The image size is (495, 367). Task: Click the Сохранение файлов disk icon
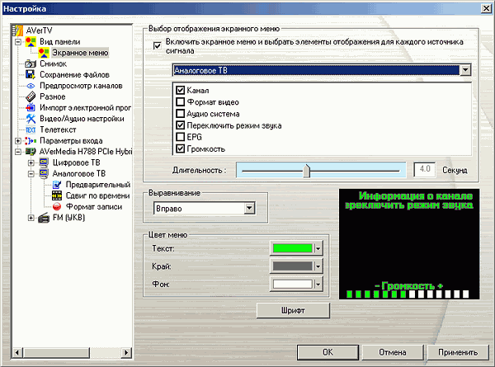point(31,74)
